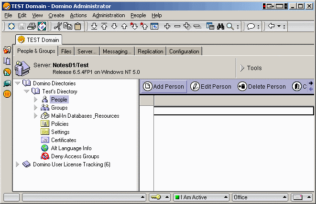This screenshot has width=316, height=204.
Task: Click the Add Person button
Action: (164, 87)
